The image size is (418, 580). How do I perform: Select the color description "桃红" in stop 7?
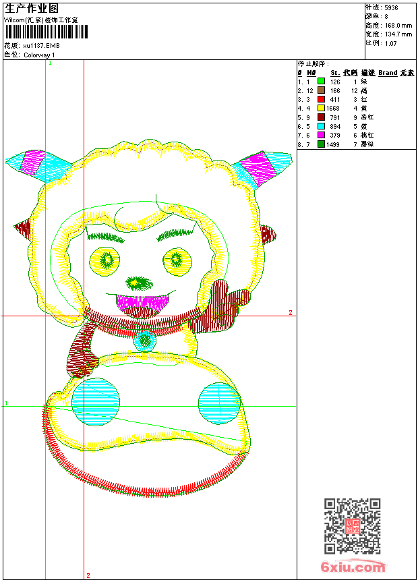[367, 136]
